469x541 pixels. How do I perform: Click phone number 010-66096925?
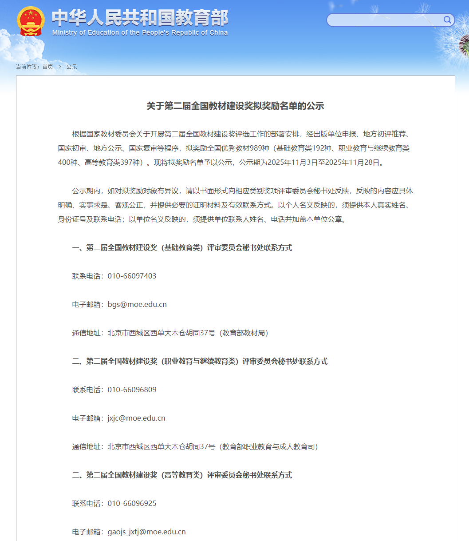(x=132, y=503)
